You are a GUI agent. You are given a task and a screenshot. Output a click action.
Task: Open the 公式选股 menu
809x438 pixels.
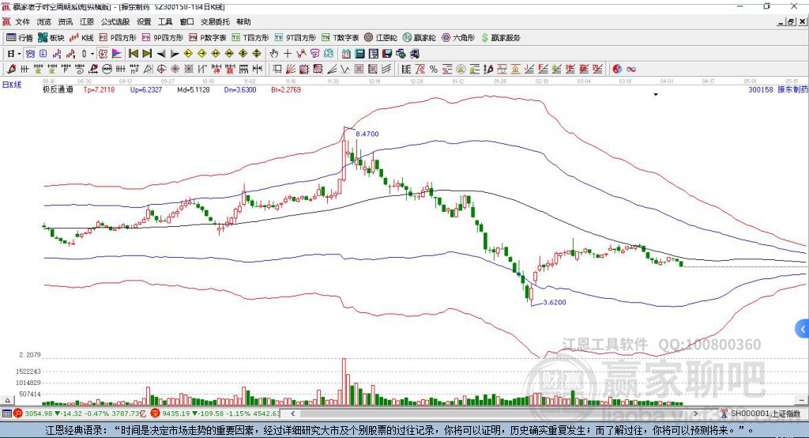pos(115,21)
